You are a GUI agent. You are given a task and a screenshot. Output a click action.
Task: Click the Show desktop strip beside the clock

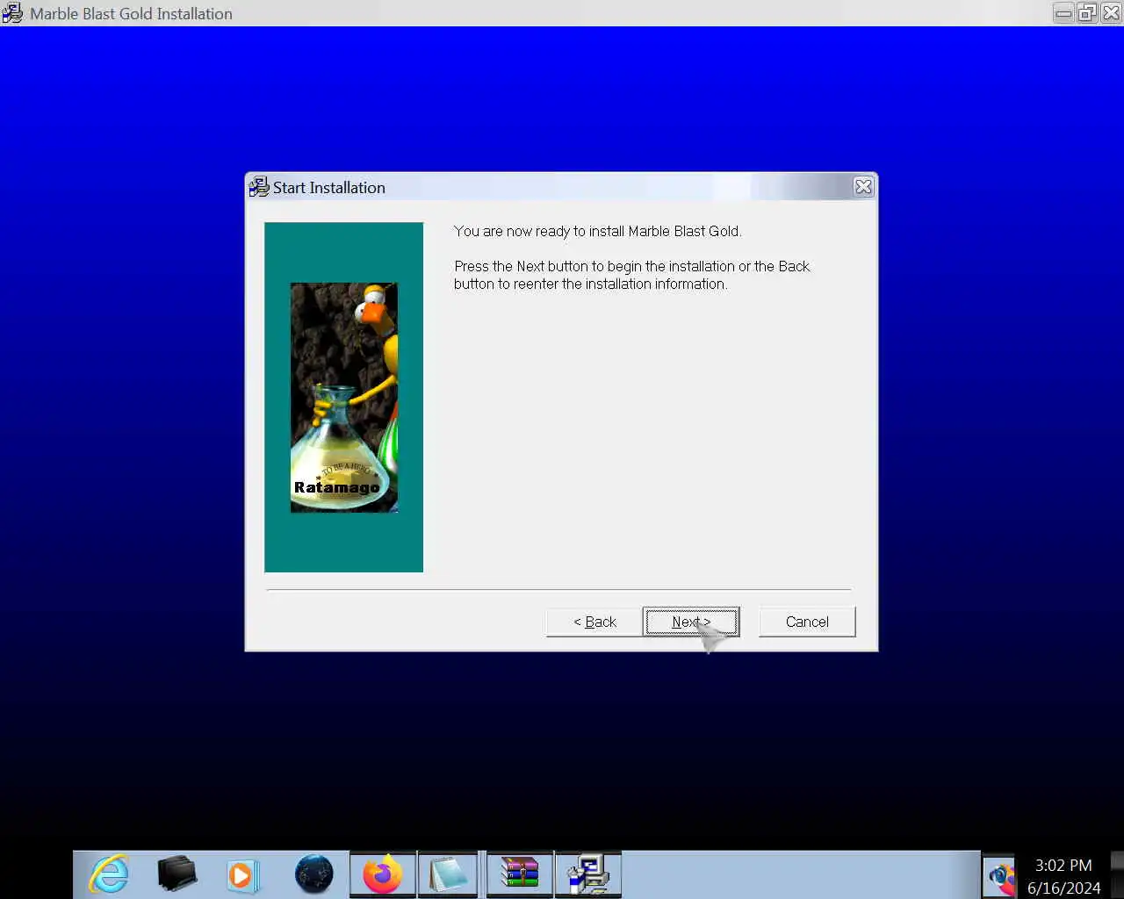(1117, 874)
